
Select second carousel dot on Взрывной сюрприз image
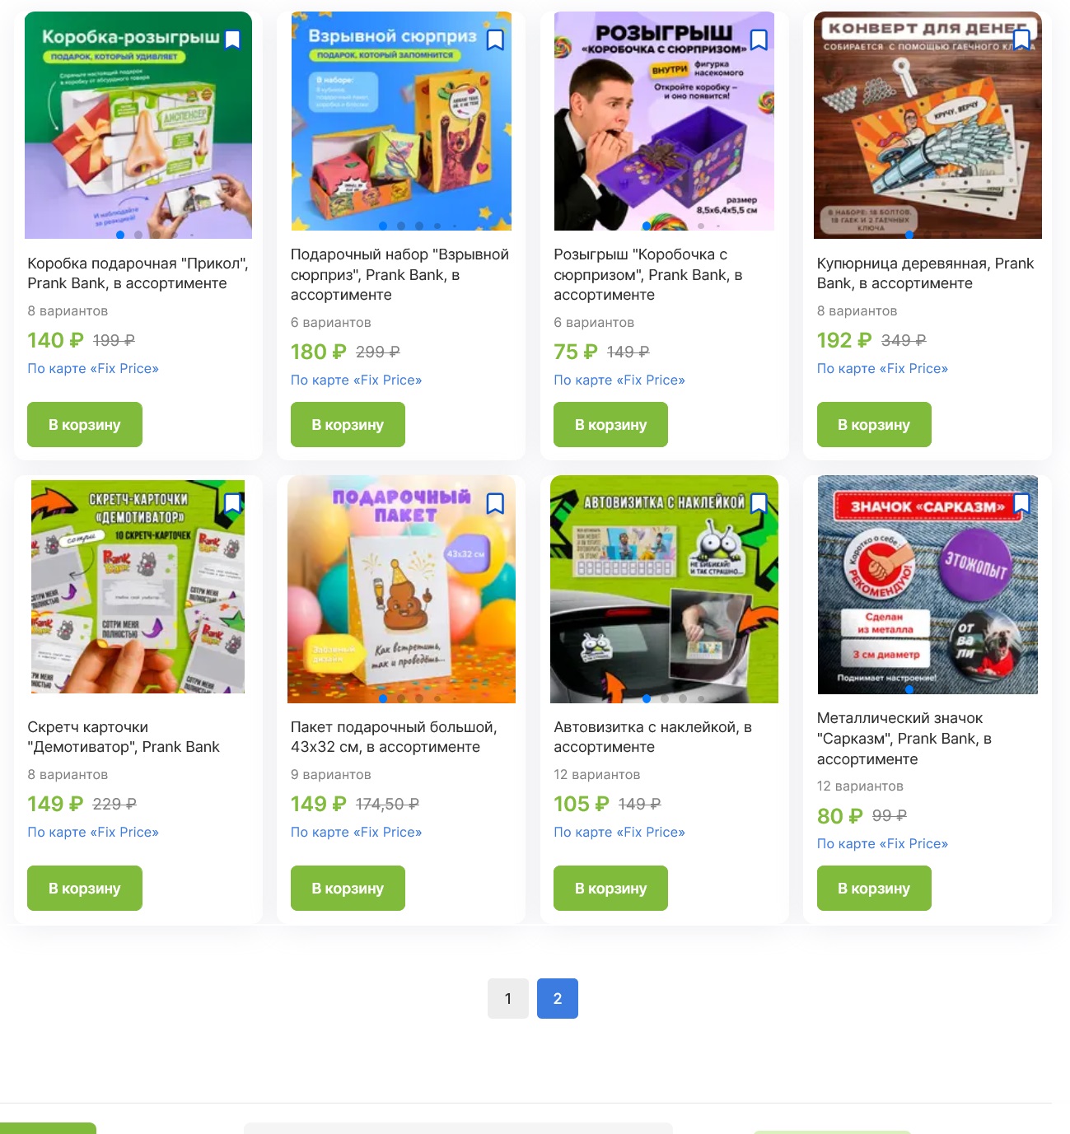pos(401,226)
